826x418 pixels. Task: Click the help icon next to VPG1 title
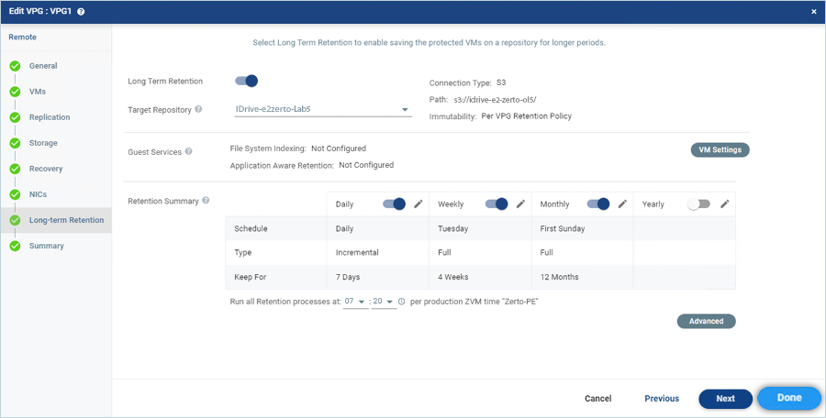click(x=81, y=12)
